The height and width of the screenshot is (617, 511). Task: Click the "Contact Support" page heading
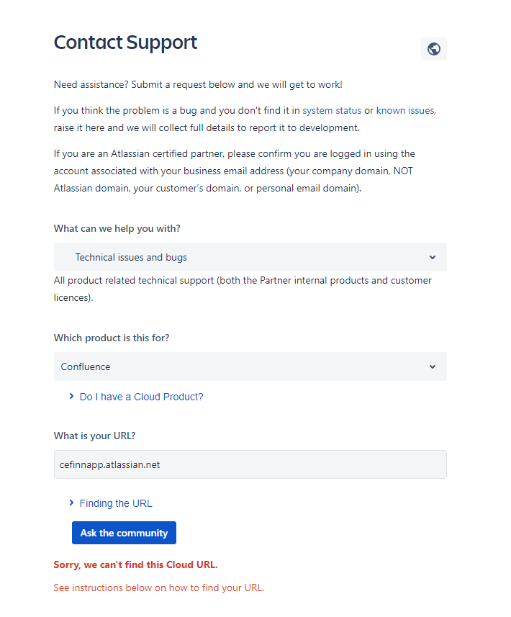click(125, 42)
